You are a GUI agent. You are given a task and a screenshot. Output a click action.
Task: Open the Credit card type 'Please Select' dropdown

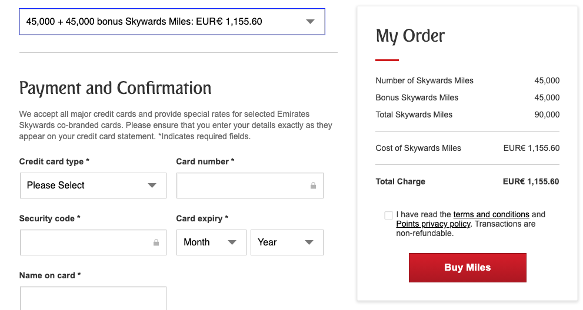point(93,186)
